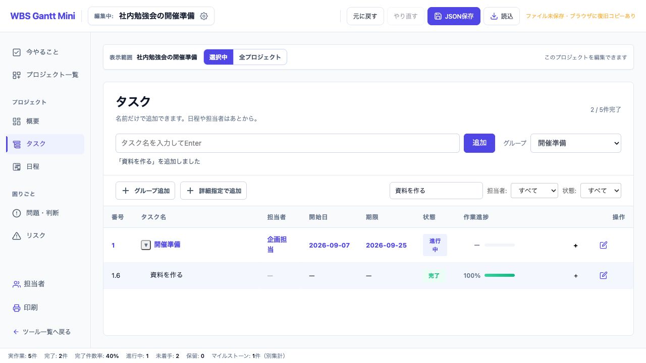
Task: Click the plus icon in 資料を作る row
Action: point(575,276)
